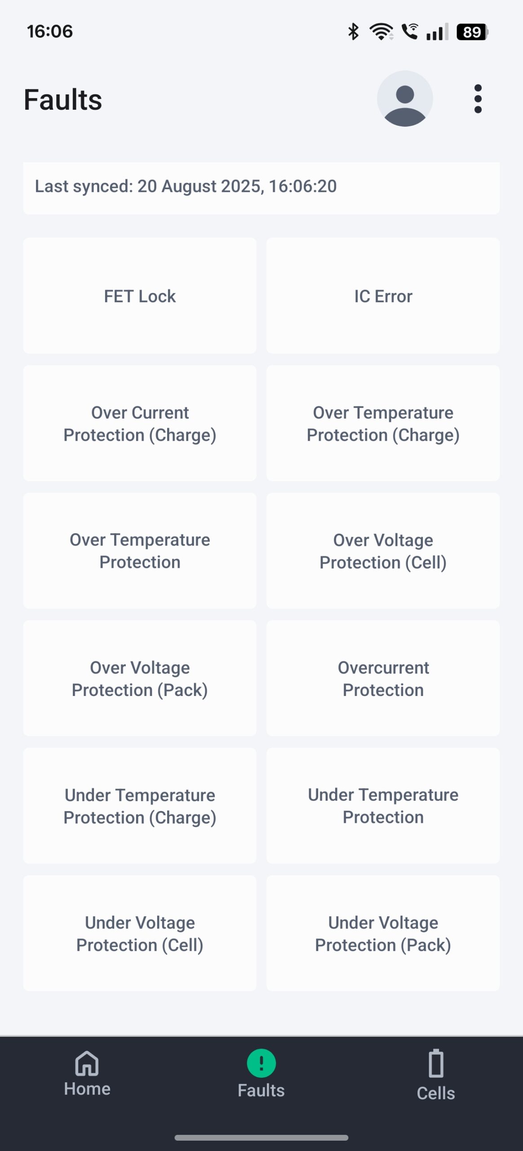Tap the Bluetooth status bar icon
The image size is (523, 1151).
pos(353,32)
